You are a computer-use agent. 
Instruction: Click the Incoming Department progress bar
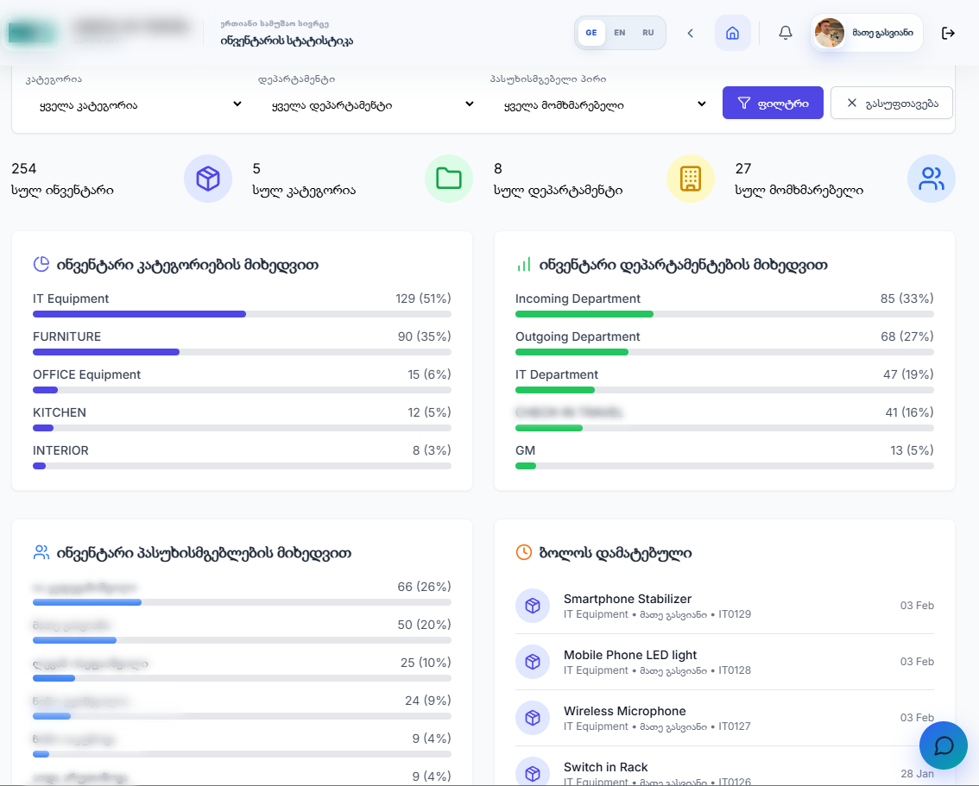coord(724,314)
